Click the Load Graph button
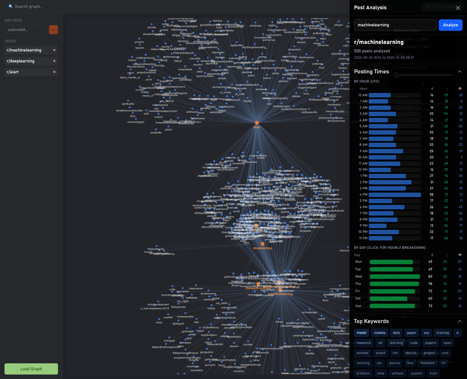The image size is (467, 379). pyautogui.click(x=31, y=369)
